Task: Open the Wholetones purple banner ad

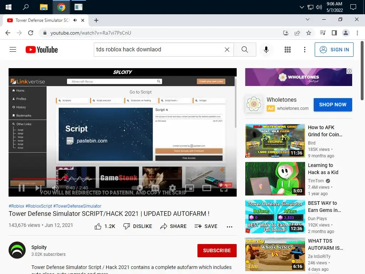Action: [x=298, y=77]
